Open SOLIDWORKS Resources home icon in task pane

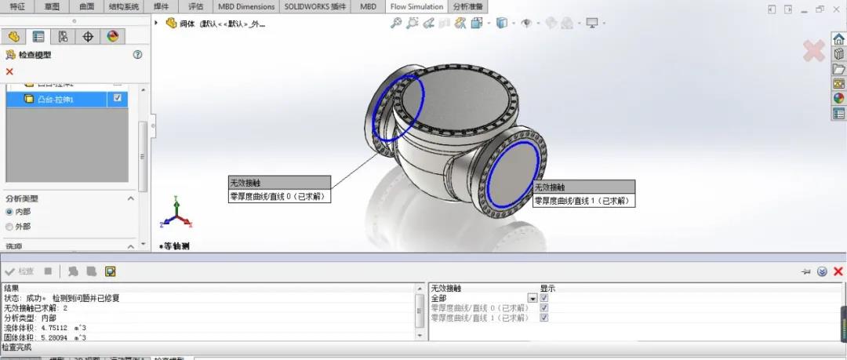click(x=838, y=40)
